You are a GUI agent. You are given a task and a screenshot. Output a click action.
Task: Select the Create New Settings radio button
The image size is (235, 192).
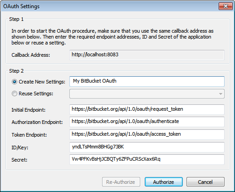(x=15, y=82)
